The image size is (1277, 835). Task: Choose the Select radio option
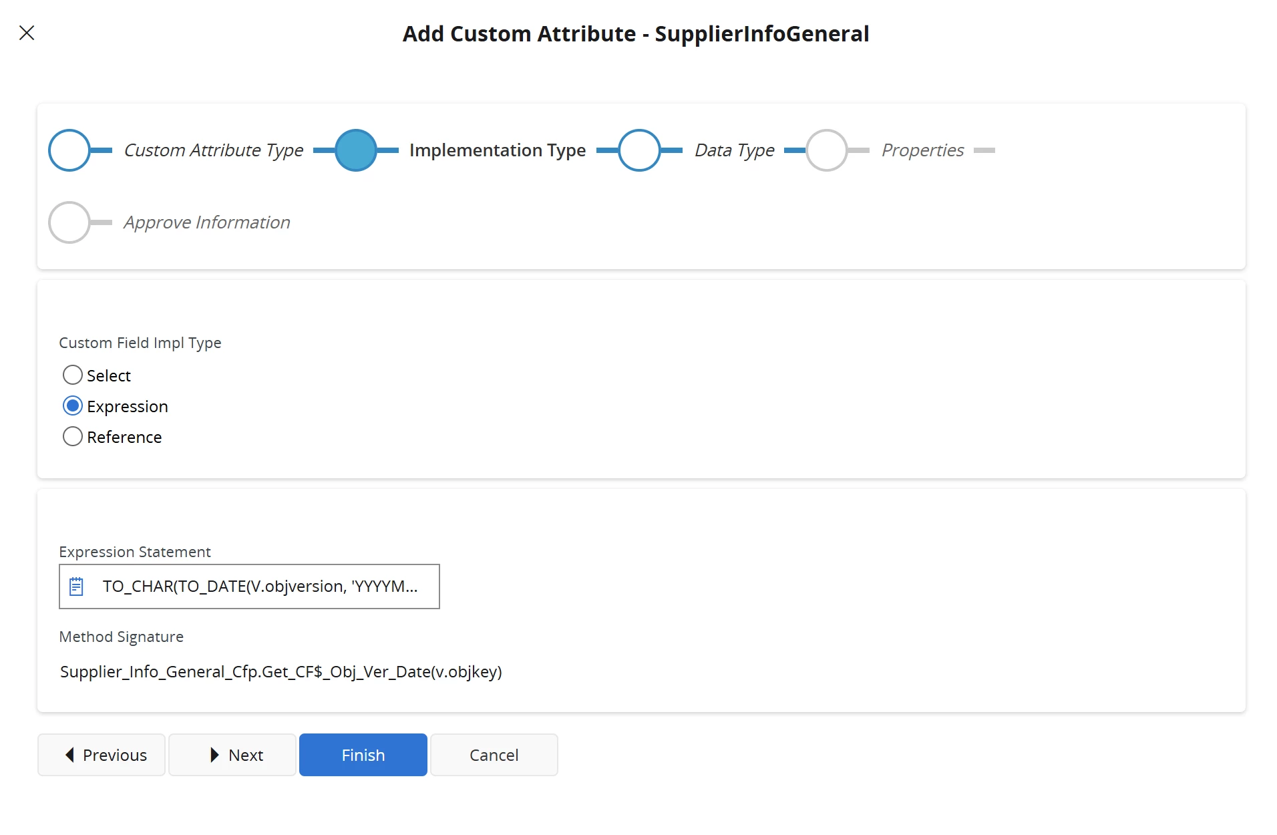pos(73,375)
